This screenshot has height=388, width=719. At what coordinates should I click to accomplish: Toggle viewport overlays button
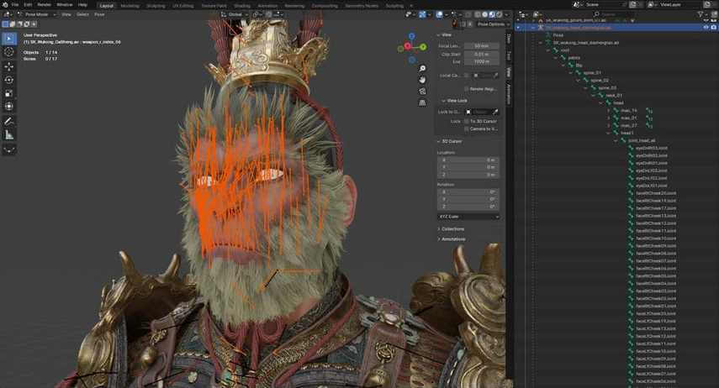pos(440,14)
